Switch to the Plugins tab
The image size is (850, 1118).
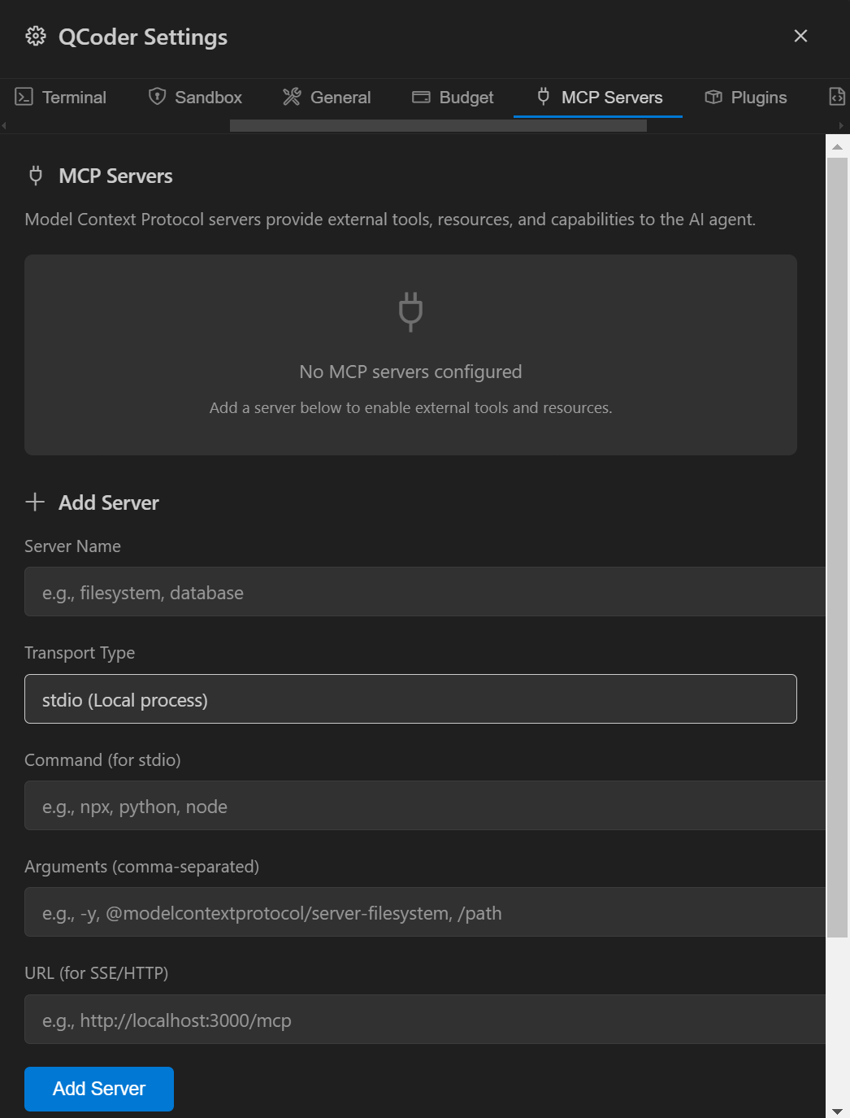pyautogui.click(x=745, y=98)
